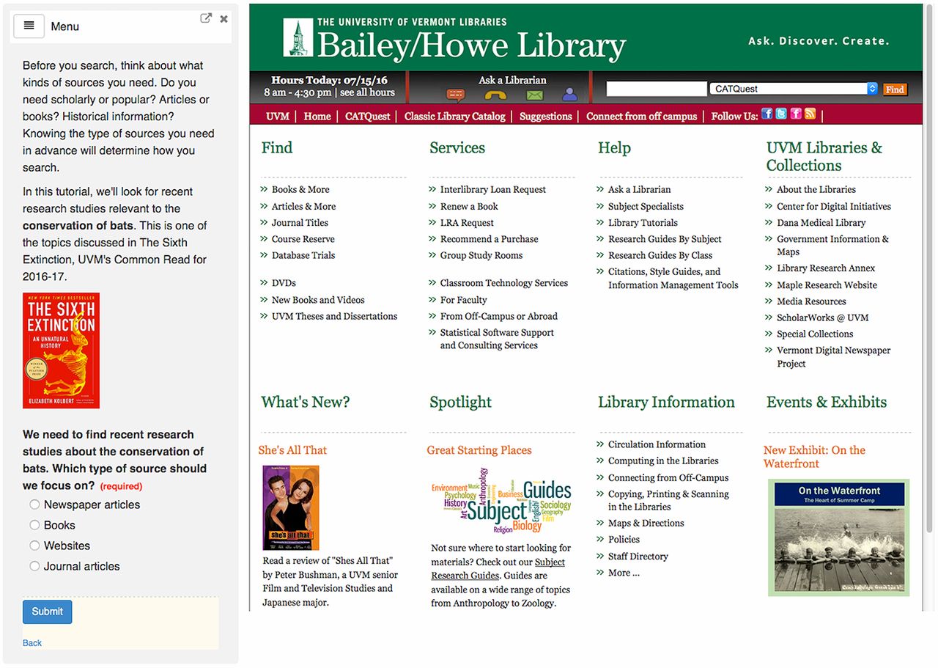Click the library search text field

[656, 89]
